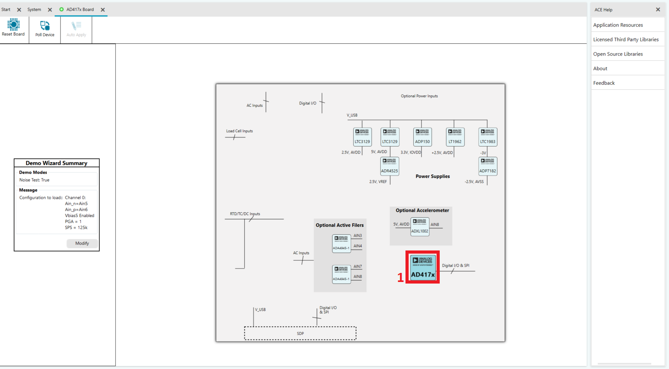Viewport: 669px width, 369px height.
Task: Select the ADR4525 reference chip
Action: 389,166
